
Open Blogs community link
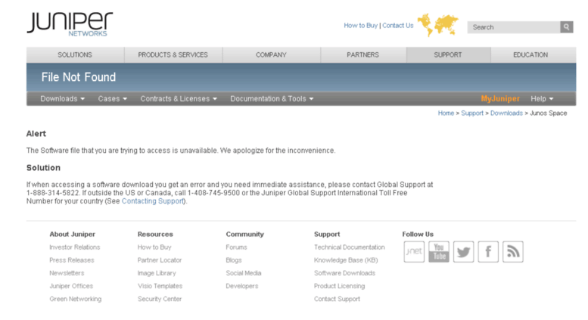click(x=234, y=260)
